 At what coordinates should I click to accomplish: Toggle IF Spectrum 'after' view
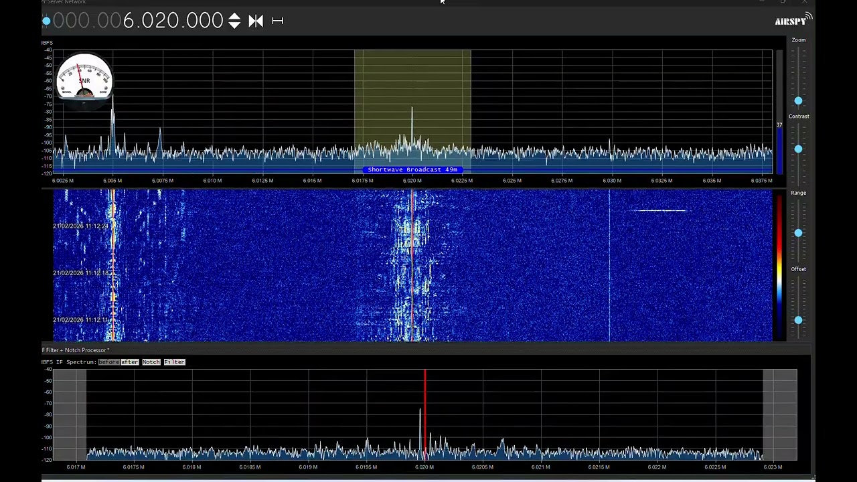[x=129, y=362]
